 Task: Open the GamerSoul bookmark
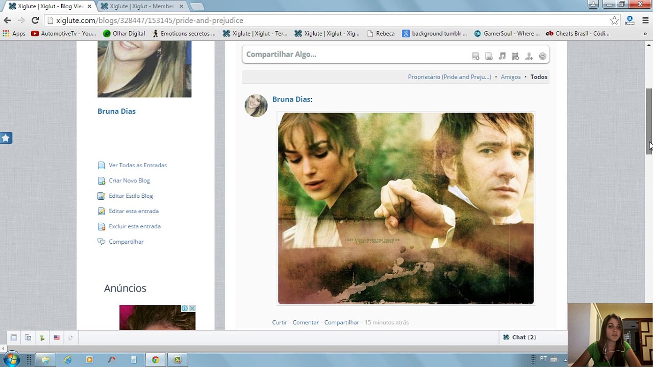pos(507,33)
